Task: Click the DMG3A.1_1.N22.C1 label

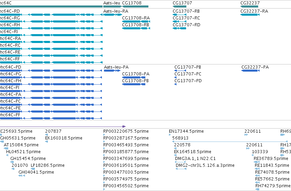Action: coord(195,159)
